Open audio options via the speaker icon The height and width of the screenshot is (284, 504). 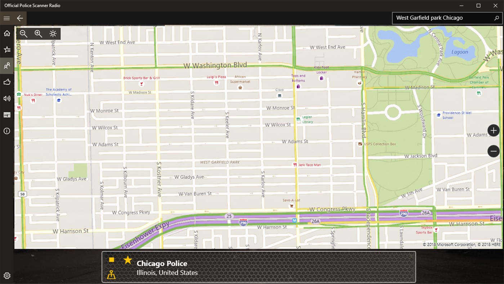click(6, 98)
